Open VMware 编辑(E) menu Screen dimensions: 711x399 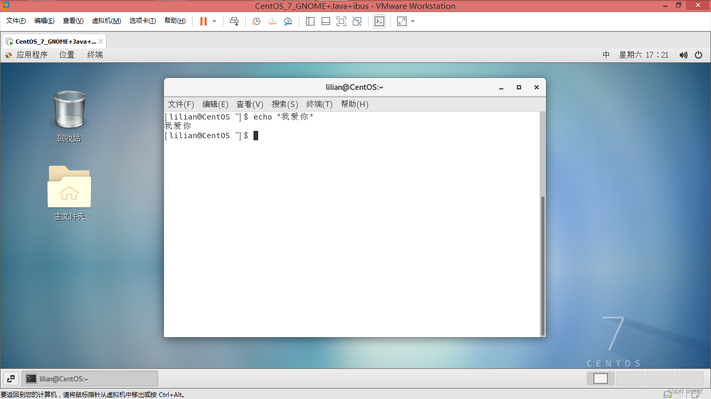[44, 21]
